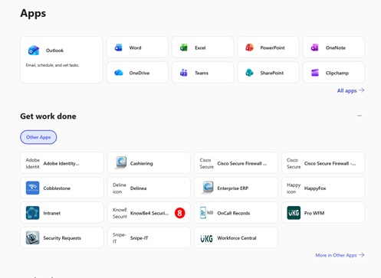This screenshot has height=278, width=381.
Task: Click the PowerPoint icon
Action: [249, 47]
